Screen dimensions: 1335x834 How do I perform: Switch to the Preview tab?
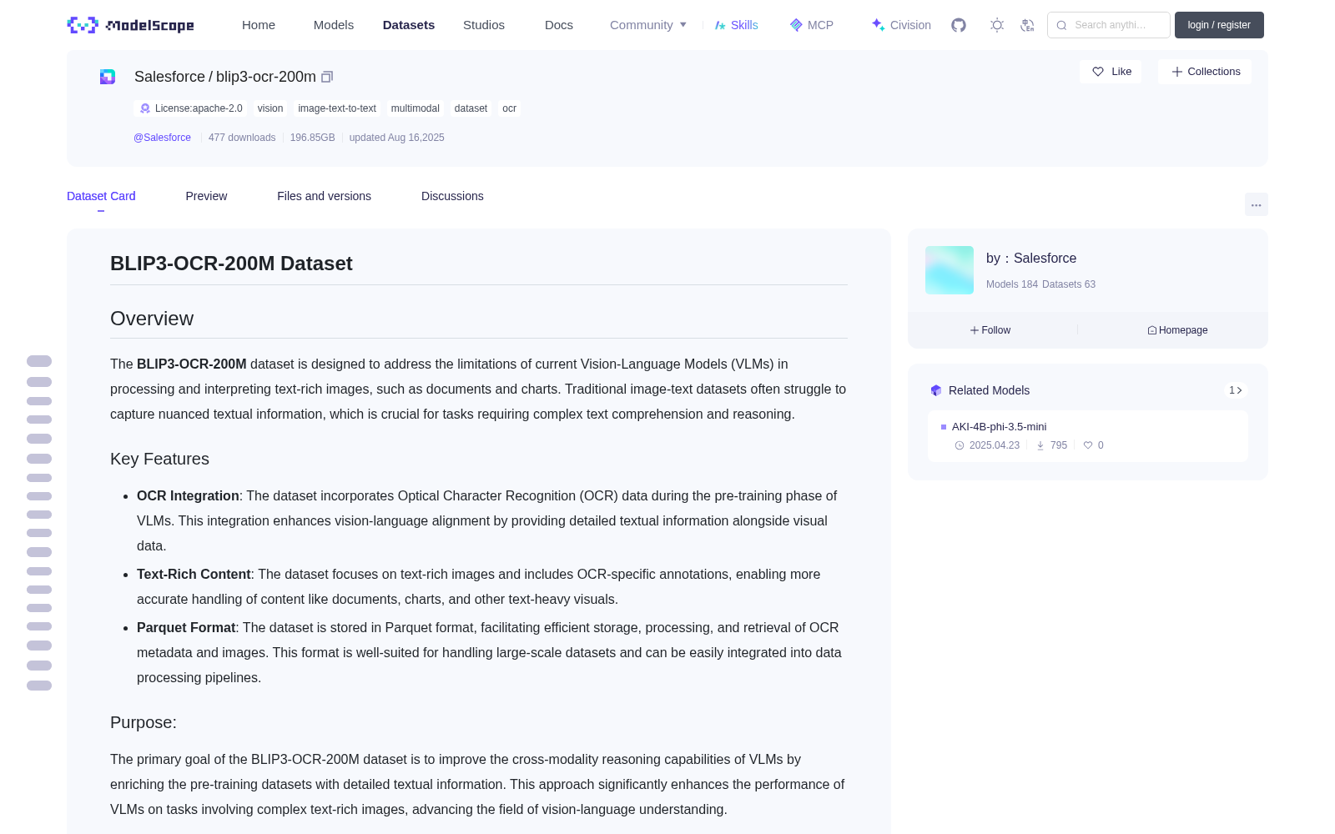coord(206,196)
